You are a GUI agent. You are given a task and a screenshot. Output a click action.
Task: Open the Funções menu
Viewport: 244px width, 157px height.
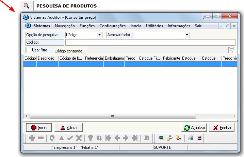click(87, 26)
